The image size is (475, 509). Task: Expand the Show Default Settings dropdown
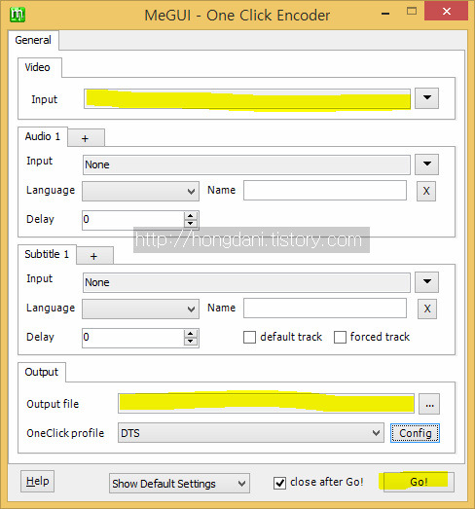click(179, 484)
